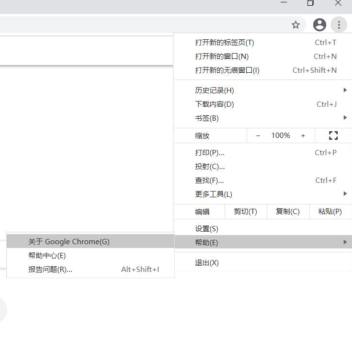Click the three-dot Chrome menu button
The image size is (352, 338).
(x=339, y=25)
